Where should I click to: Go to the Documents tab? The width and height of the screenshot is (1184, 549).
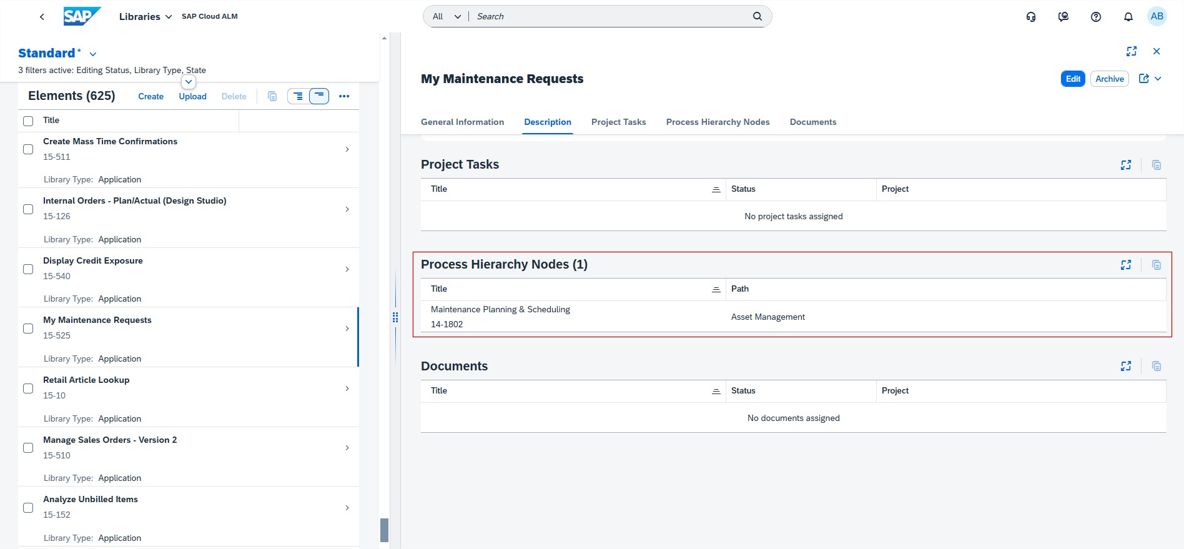pos(812,122)
